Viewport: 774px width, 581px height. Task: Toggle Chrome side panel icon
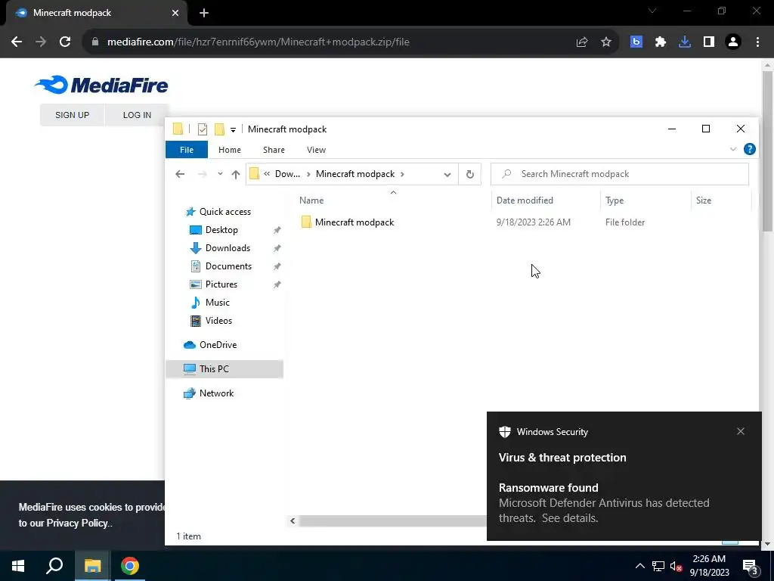click(x=709, y=42)
